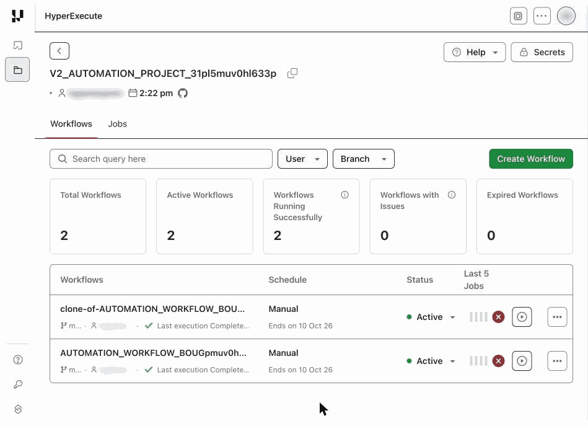The image size is (588, 426).
Task: Show info for Workflows Running Successfully
Action: click(x=344, y=195)
